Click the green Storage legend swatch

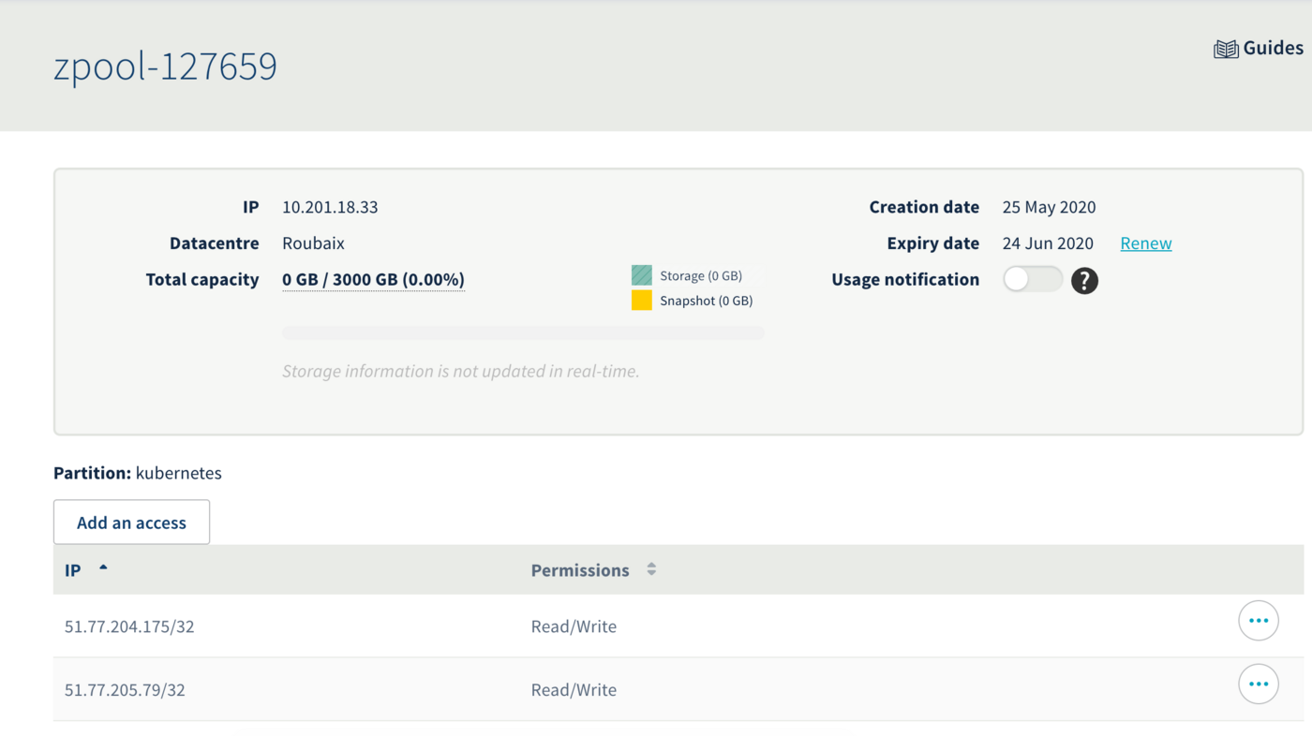pyautogui.click(x=641, y=275)
